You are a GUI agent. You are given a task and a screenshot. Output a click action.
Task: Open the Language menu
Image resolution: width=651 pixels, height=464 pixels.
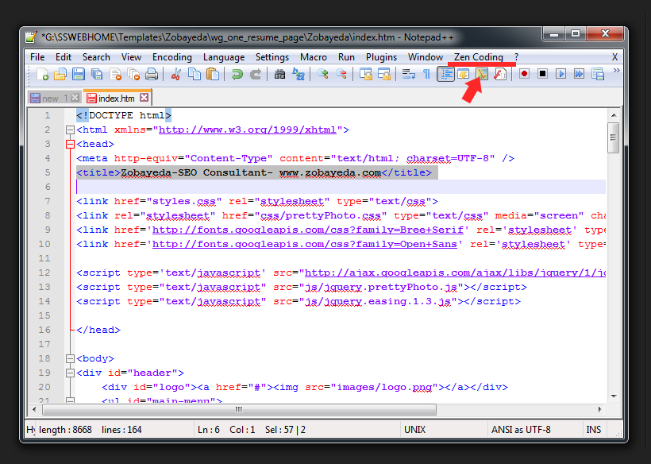pos(224,57)
